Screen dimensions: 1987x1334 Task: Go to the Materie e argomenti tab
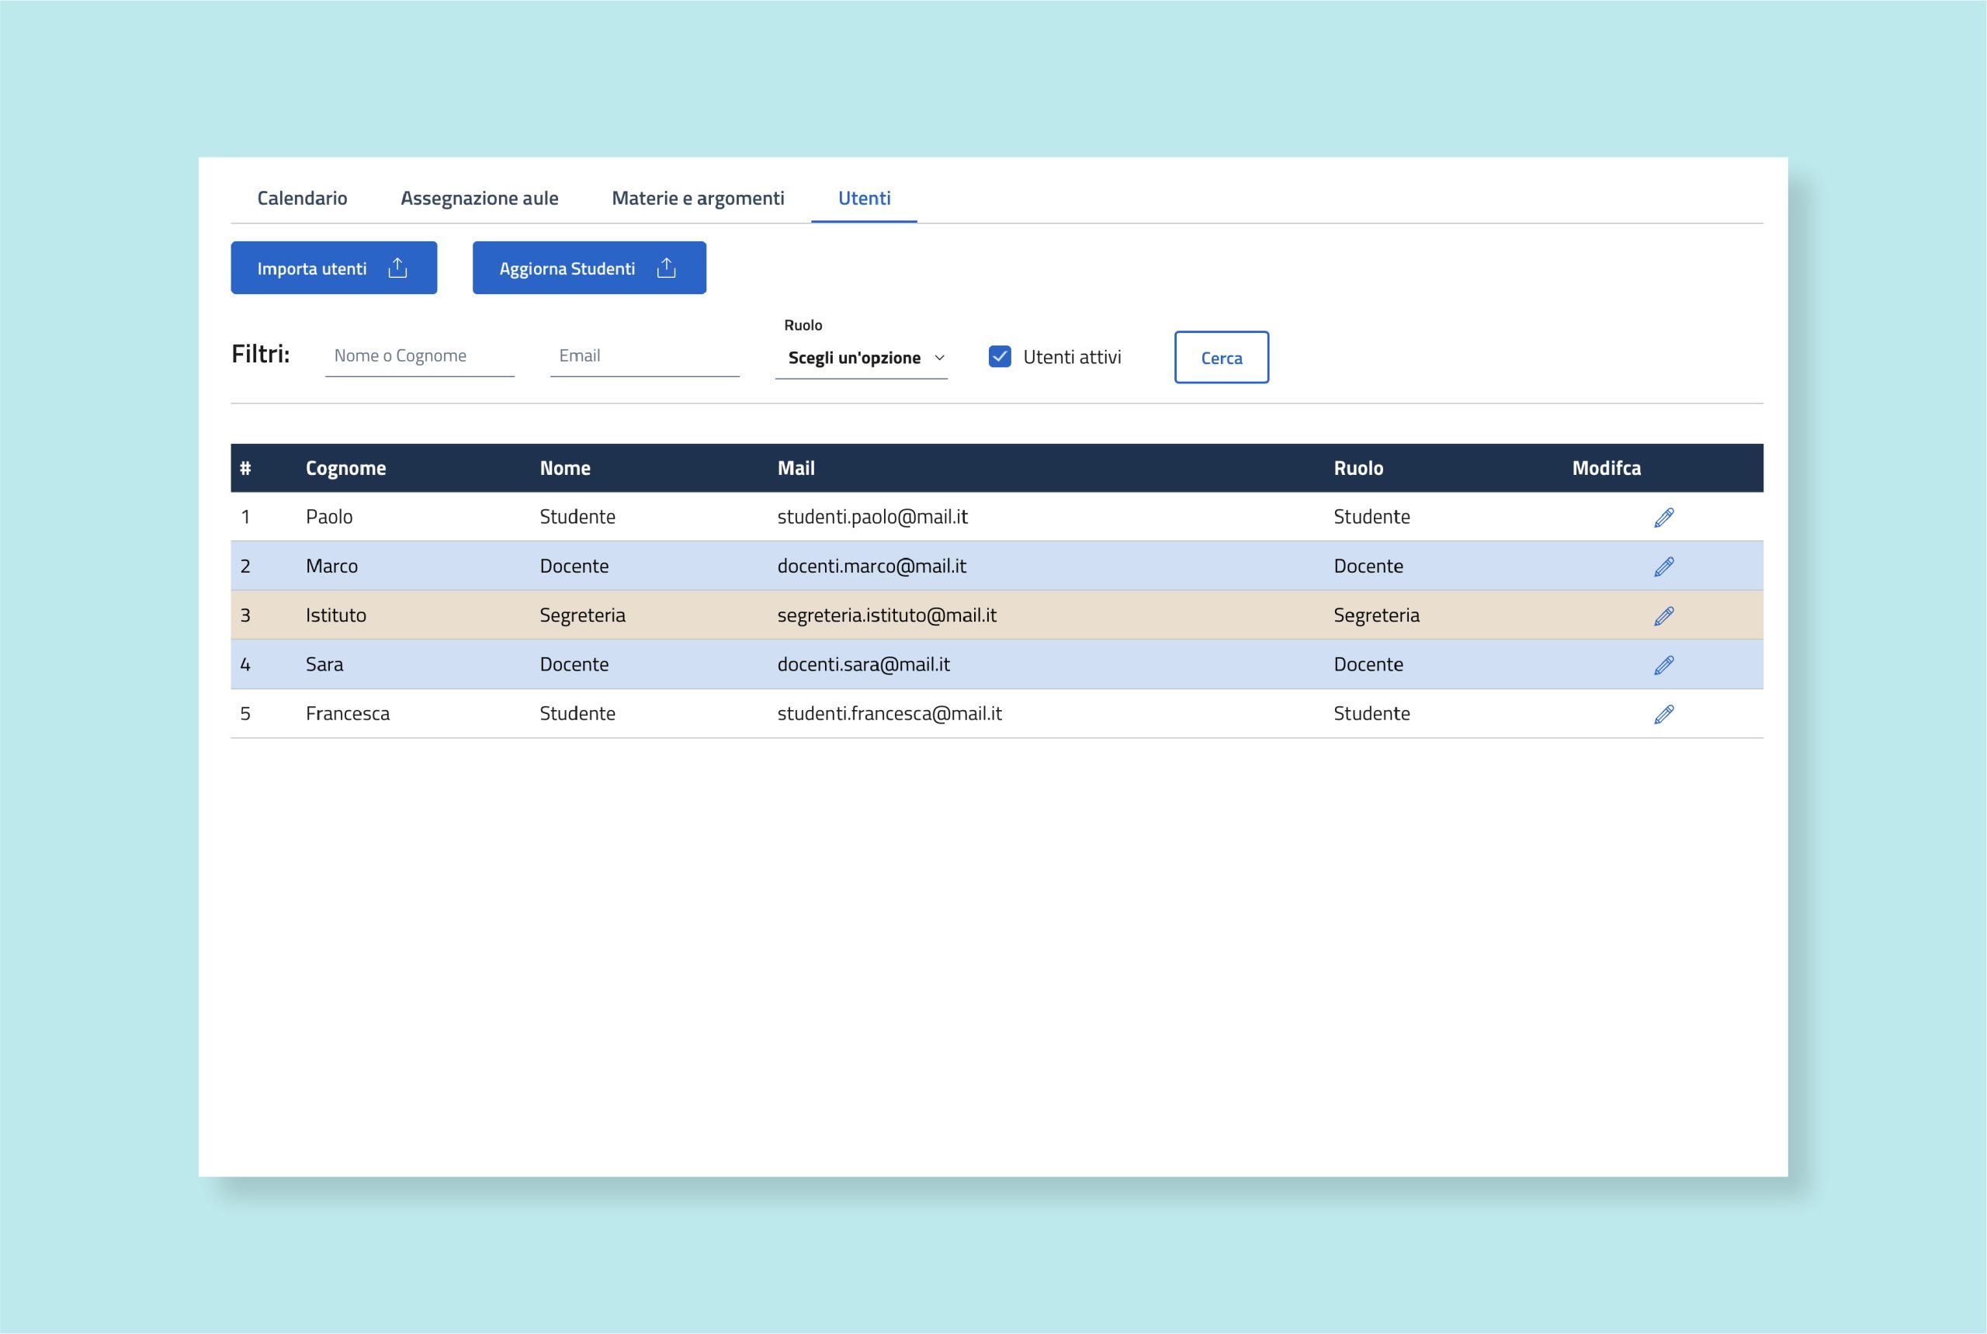(x=698, y=198)
